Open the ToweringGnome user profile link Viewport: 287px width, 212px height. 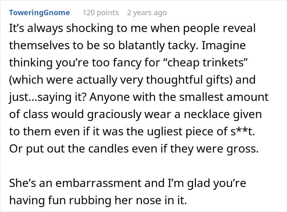pyautogui.click(x=39, y=13)
